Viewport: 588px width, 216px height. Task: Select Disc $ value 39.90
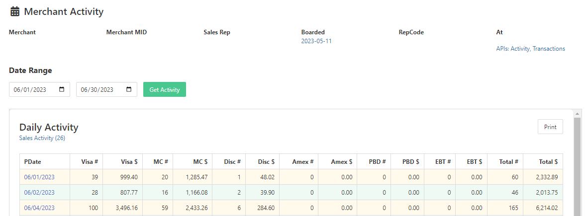pyautogui.click(x=268, y=193)
